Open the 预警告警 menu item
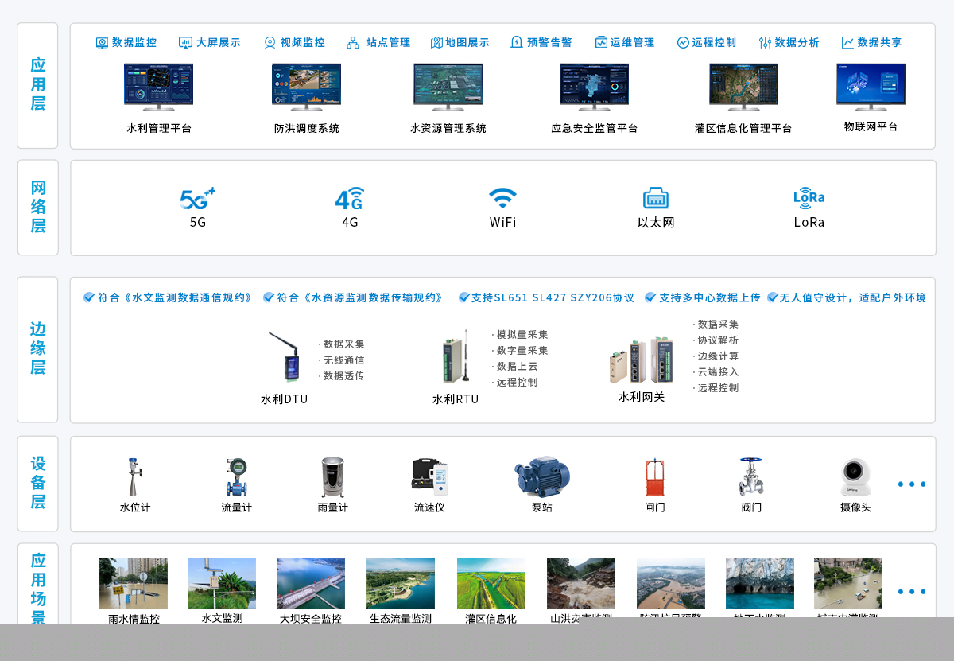The height and width of the screenshot is (661, 954). click(541, 42)
